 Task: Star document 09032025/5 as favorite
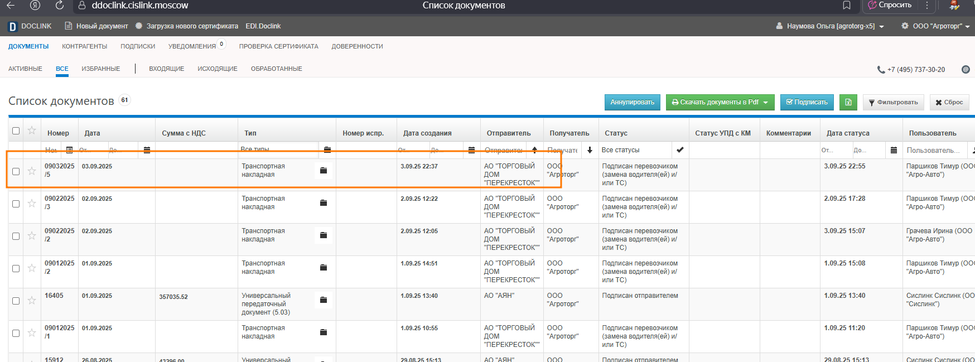[32, 171]
